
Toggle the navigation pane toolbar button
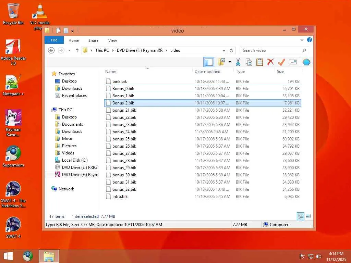coord(209,62)
